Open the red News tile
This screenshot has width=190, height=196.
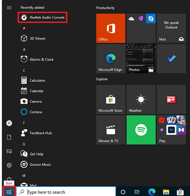point(171,100)
